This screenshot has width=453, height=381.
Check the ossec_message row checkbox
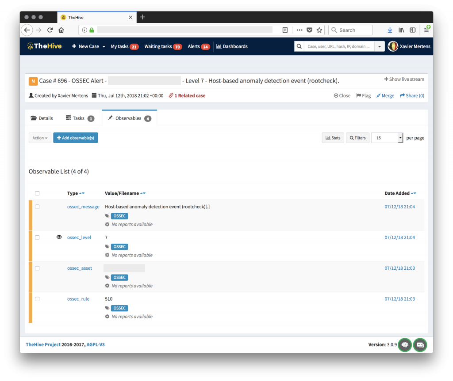[x=37, y=207]
